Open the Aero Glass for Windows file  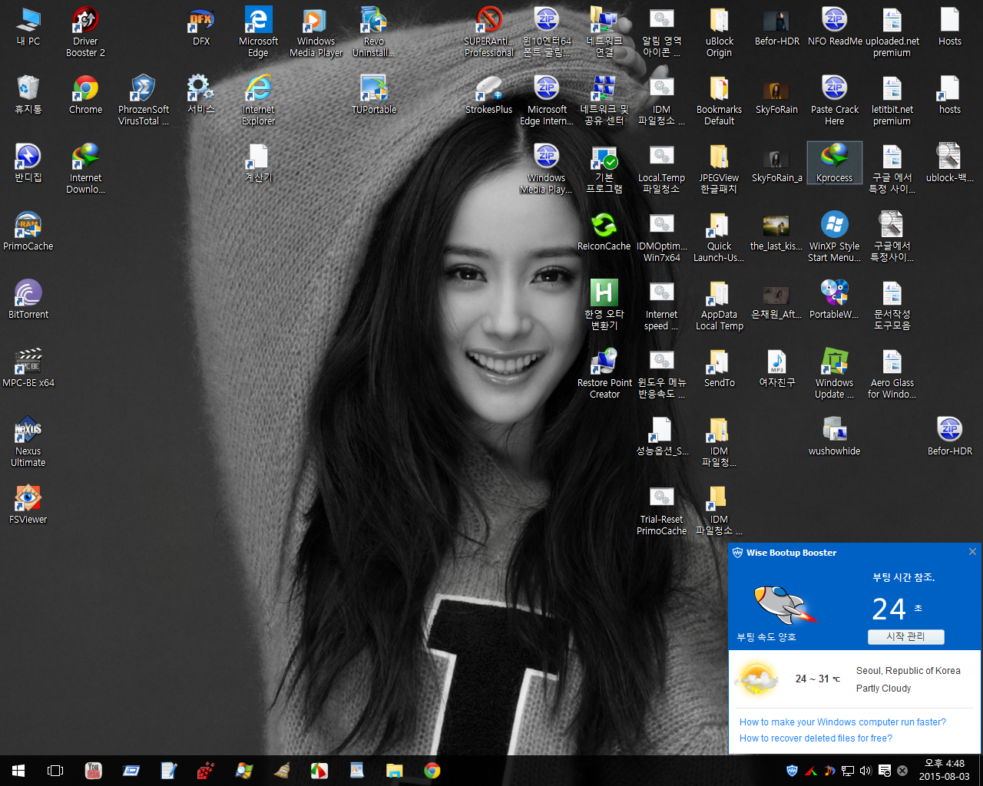(x=892, y=374)
